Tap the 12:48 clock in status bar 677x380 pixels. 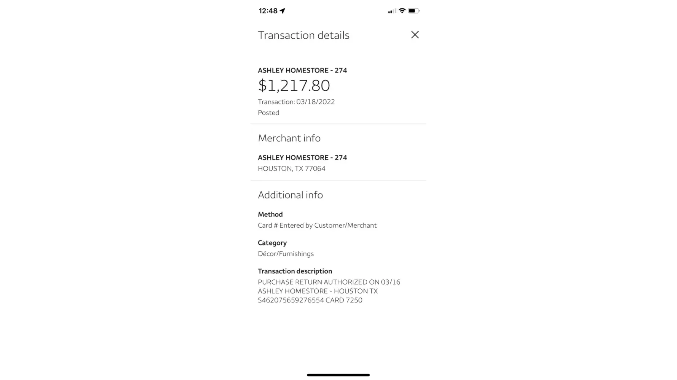(x=268, y=11)
